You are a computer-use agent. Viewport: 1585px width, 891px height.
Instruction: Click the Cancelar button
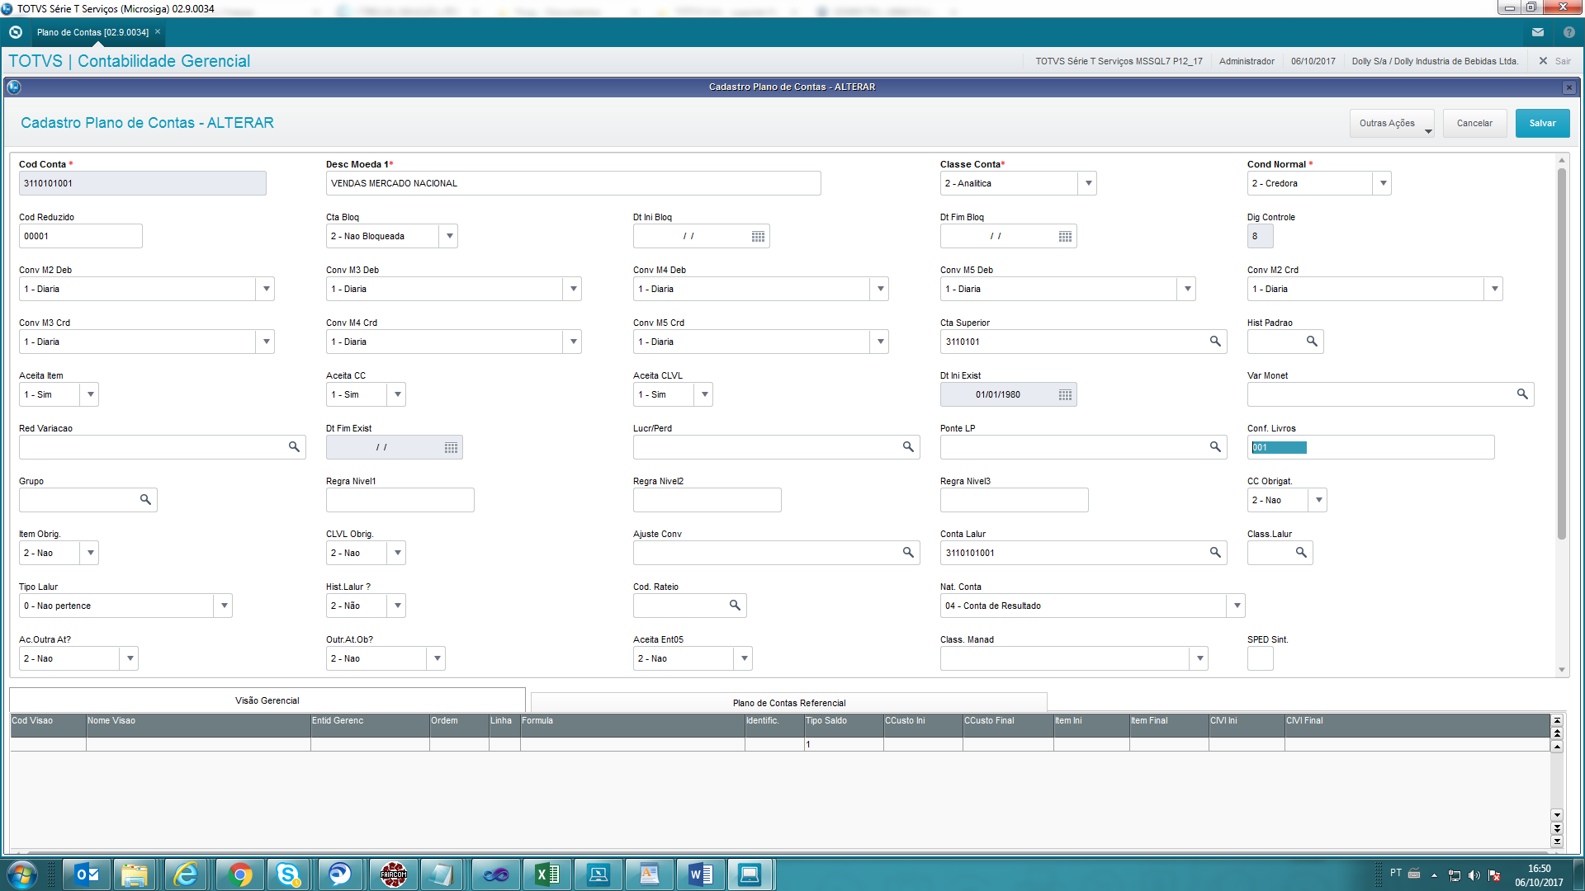pos(1474,123)
